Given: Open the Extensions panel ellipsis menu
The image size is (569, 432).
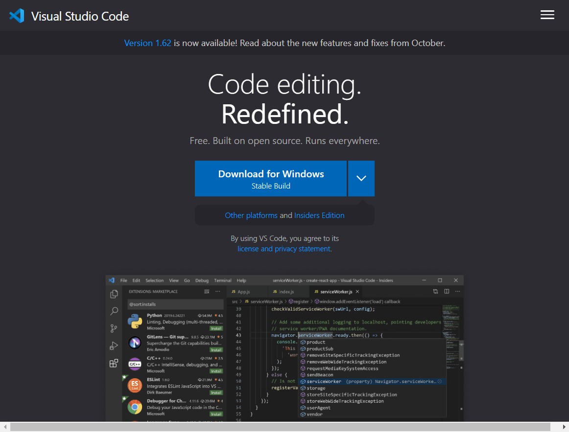Looking at the screenshot, I should [218, 291].
